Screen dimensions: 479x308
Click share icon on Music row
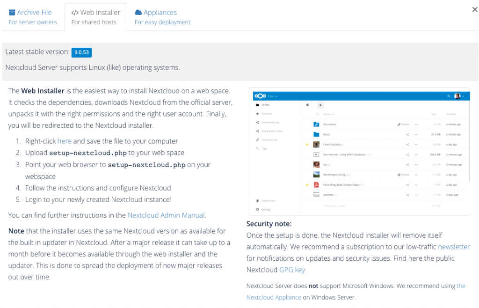tap(407, 134)
